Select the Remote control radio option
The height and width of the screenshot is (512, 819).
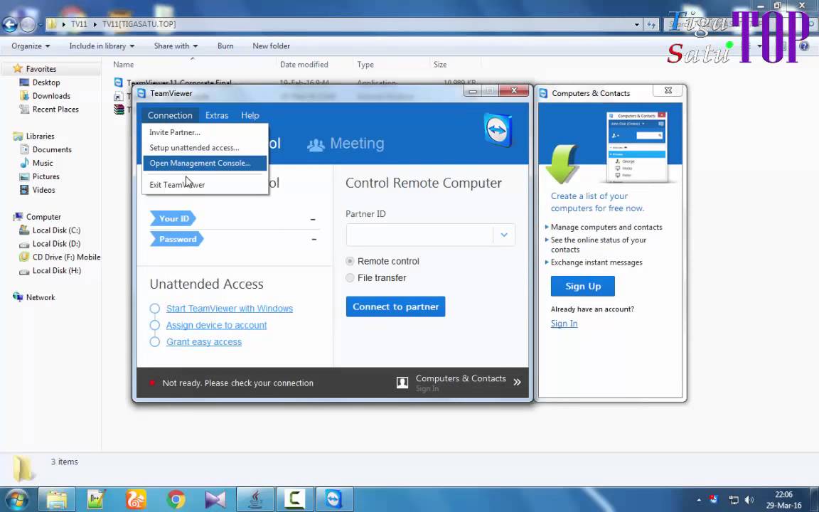coord(350,261)
